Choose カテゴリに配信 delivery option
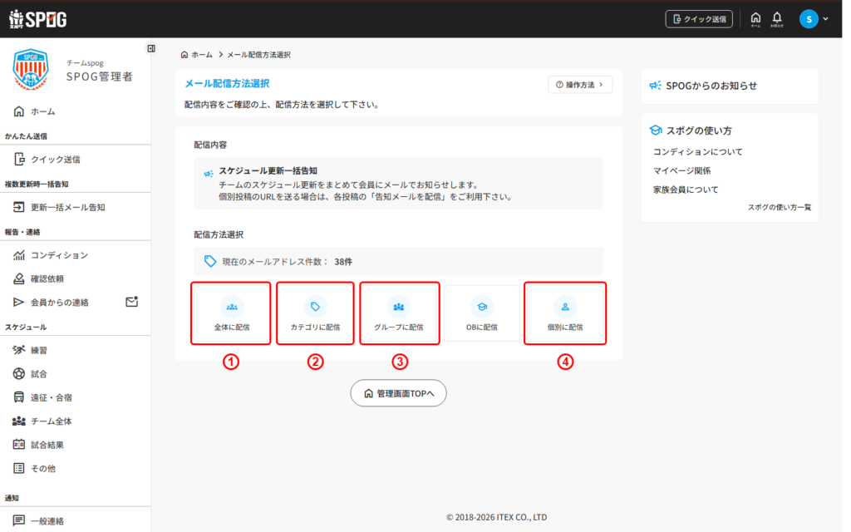This screenshot has width=851, height=532. pos(315,313)
